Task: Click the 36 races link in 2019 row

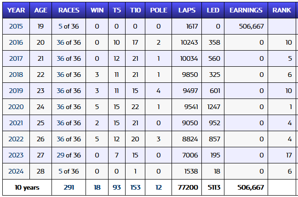Action: [60, 91]
